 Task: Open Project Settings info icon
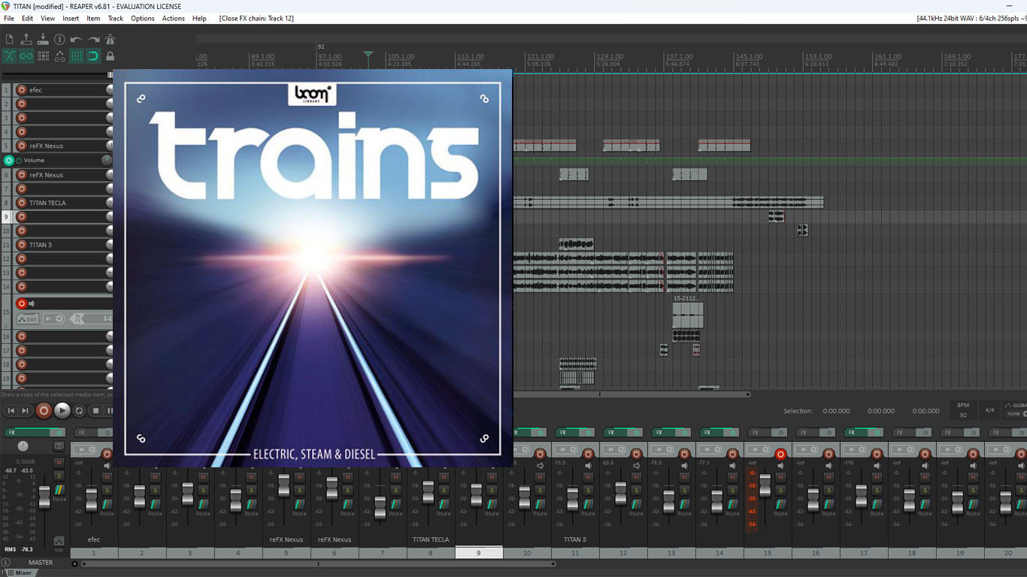[59, 39]
